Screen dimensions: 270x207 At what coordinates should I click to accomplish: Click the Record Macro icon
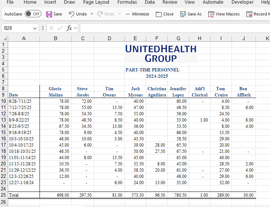[x=249, y=14]
